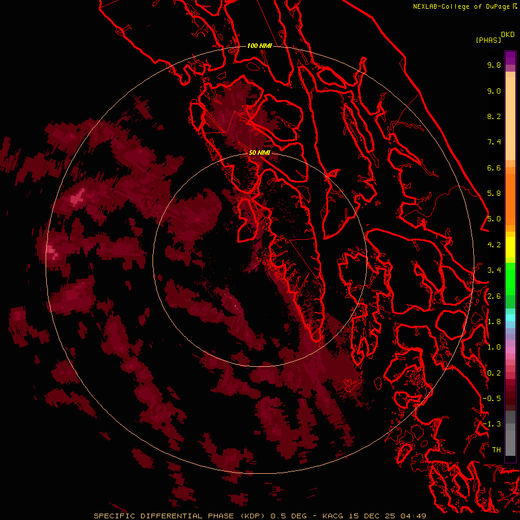
Task: Click the 1.8 scale value
Action: [x=494, y=322]
